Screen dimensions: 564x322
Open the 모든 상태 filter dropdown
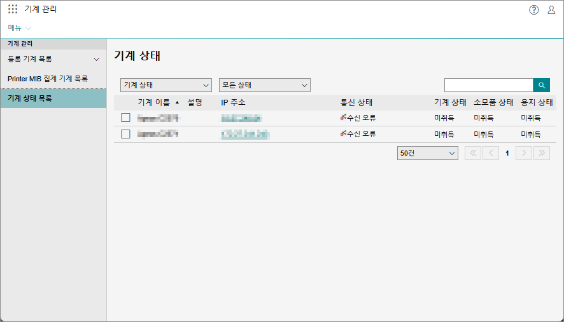[264, 85]
